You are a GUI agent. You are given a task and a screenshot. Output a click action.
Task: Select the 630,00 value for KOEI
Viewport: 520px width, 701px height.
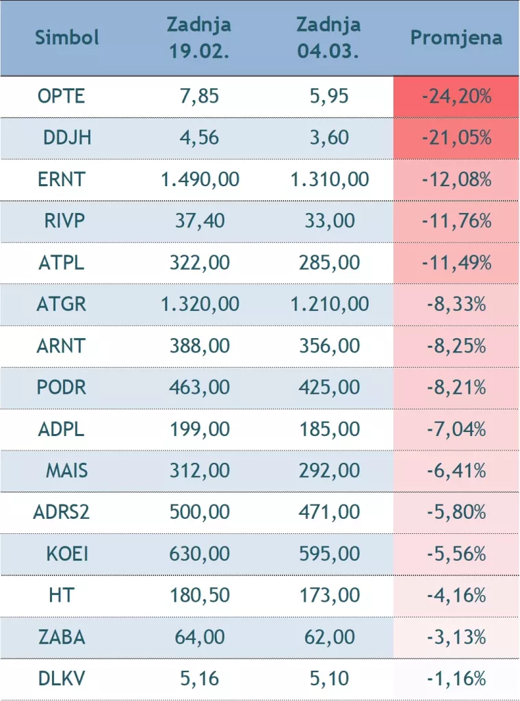(200, 554)
